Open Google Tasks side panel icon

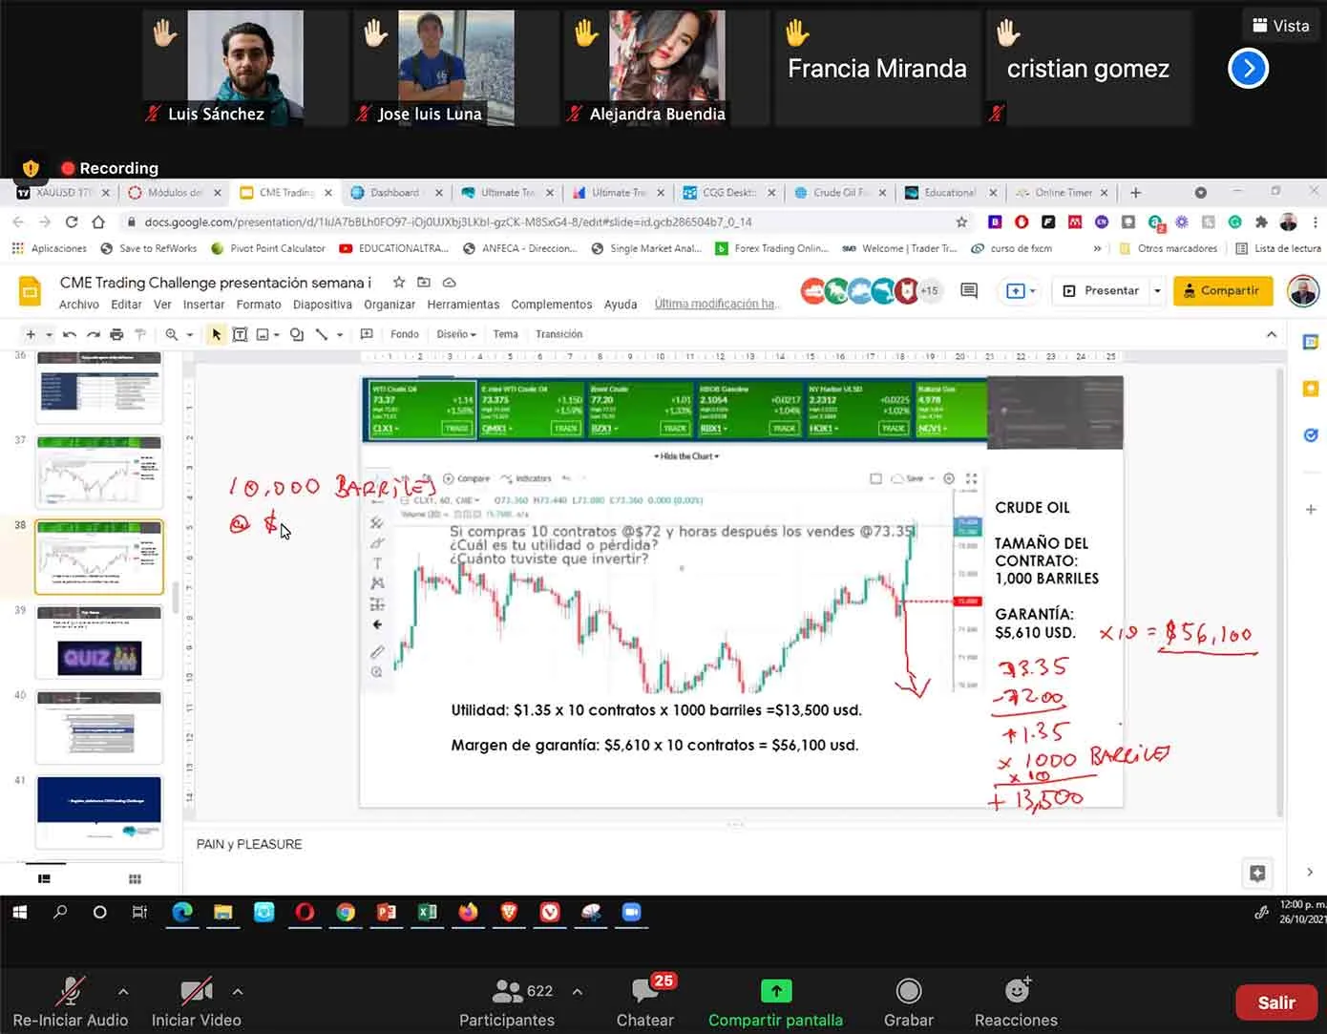(1311, 435)
